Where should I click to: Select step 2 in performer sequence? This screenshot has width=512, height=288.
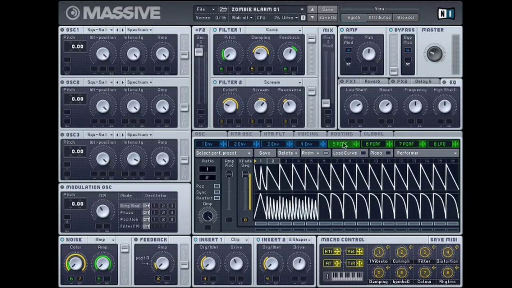[x=273, y=161]
